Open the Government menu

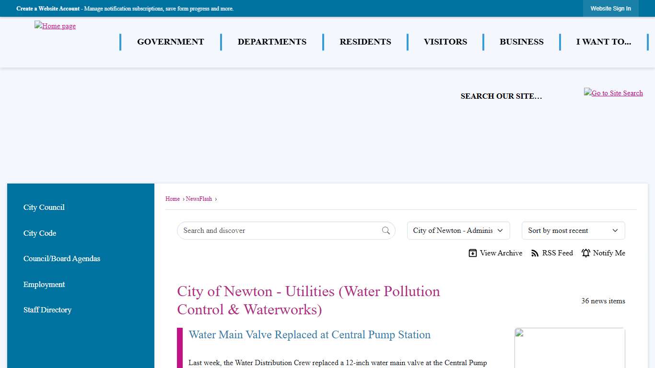click(x=170, y=42)
